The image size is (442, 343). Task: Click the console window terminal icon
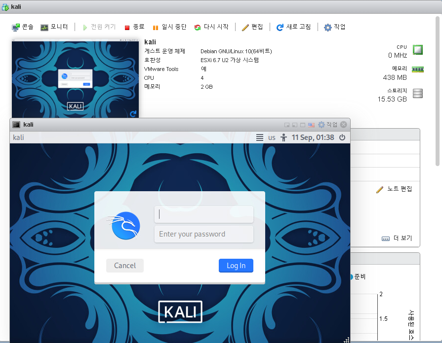(x=17, y=125)
